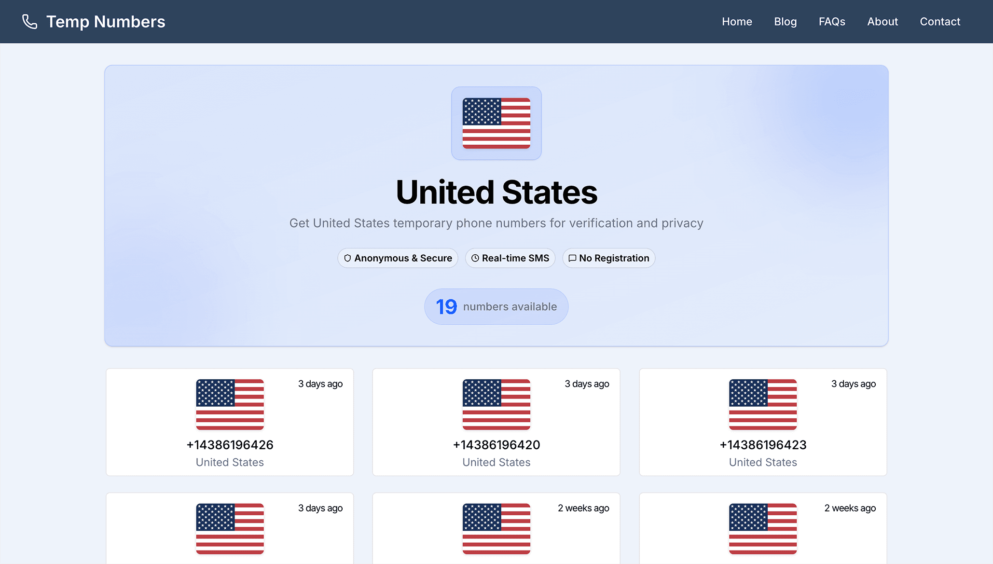
Task: Click the flag icon above +14386196426
Action: [x=230, y=405]
